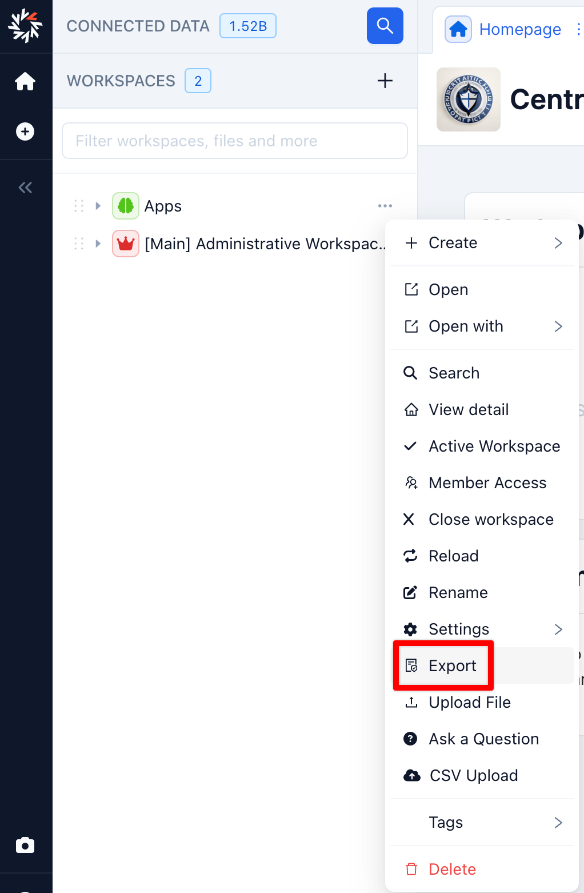Expand the Settings submenu
The image size is (584, 893).
482,629
